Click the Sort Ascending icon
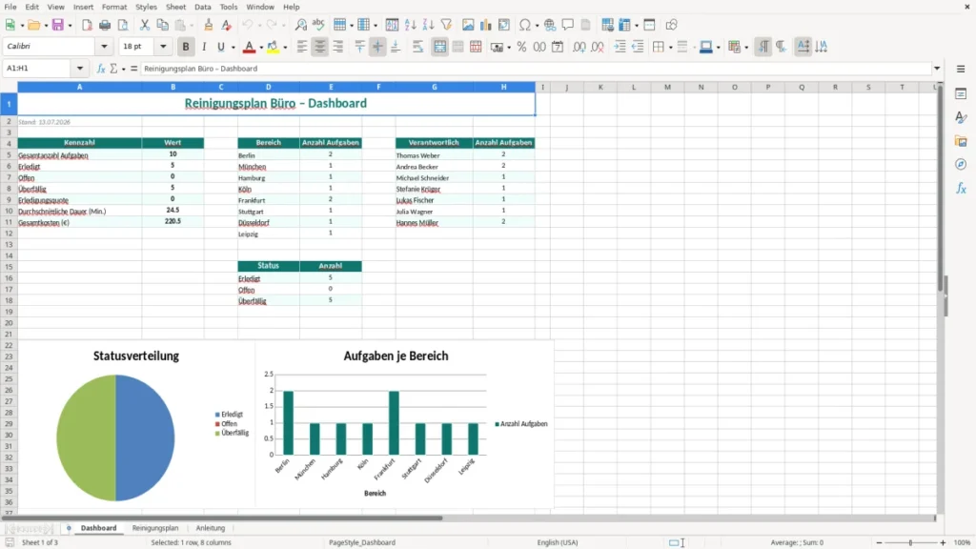 click(x=410, y=25)
